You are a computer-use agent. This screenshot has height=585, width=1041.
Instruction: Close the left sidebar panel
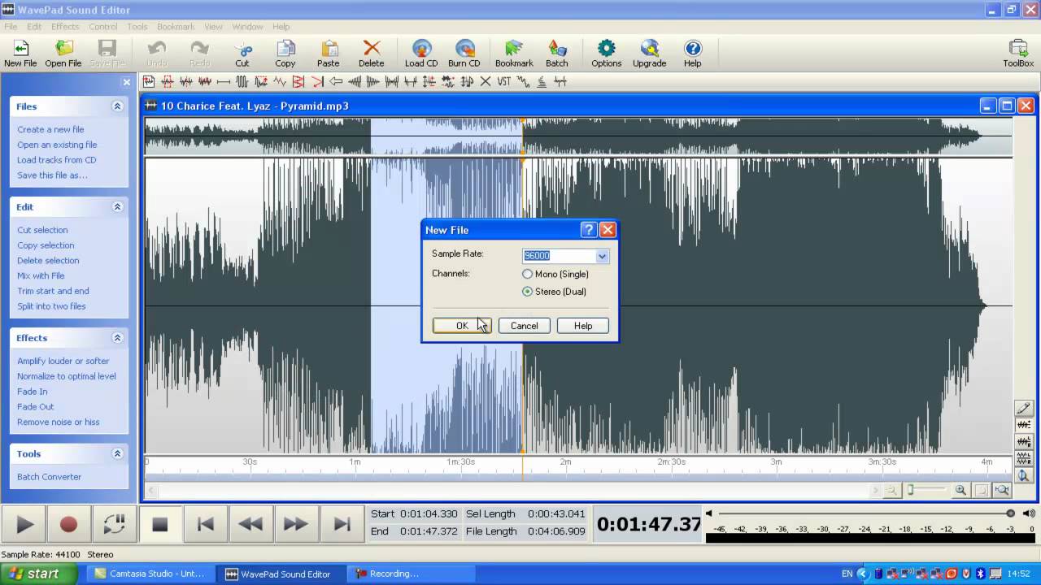tap(126, 82)
